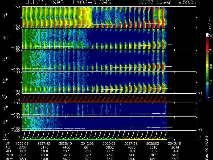This screenshot has height=160, width=213.
Task: Click MLT value '19.6'
Action: pos(44,151)
